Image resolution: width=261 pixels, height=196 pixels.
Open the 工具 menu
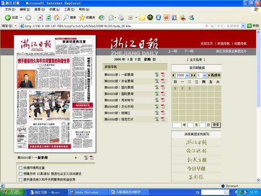click(69, 9)
